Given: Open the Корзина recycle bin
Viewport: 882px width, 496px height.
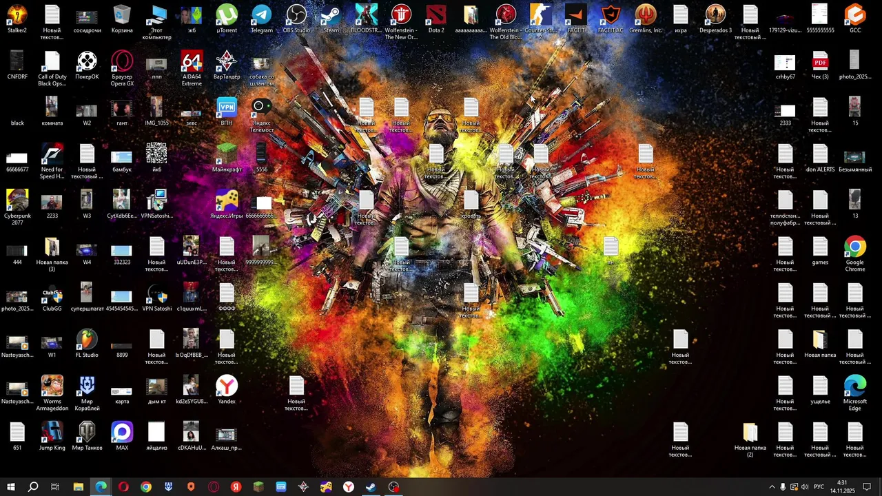Looking at the screenshot, I should click(122, 19).
